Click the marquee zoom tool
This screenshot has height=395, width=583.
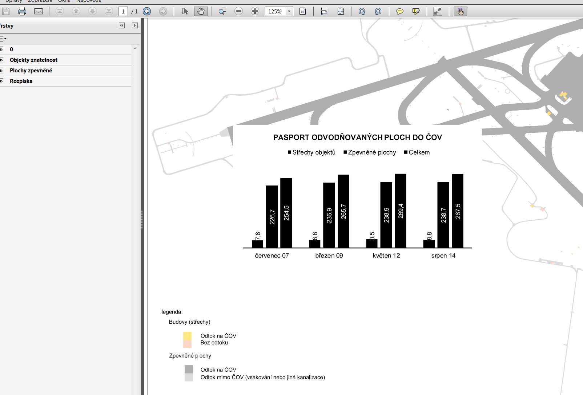(222, 11)
